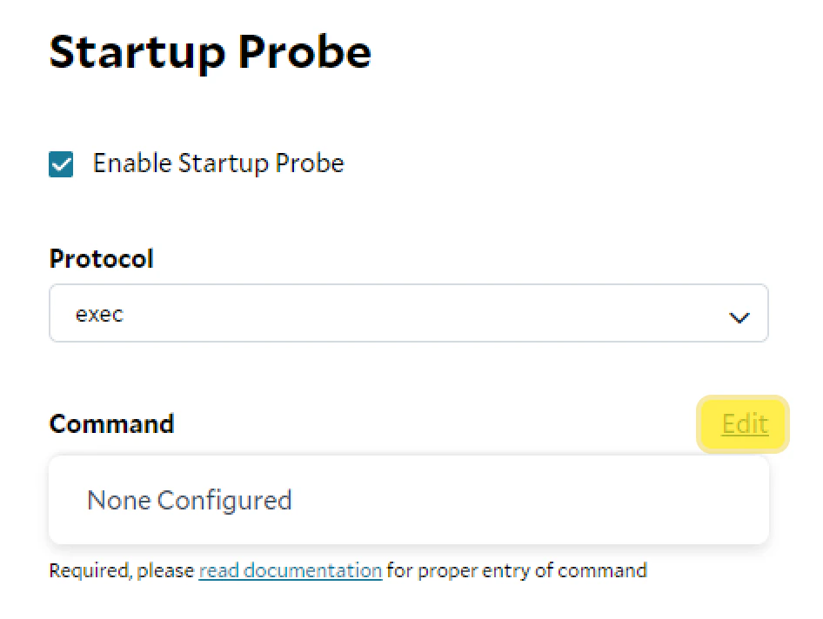Click the None Configured placeholder text
The height and width of the screenshot is (619, 823).
pyautogui.click(x=189, y=500)
